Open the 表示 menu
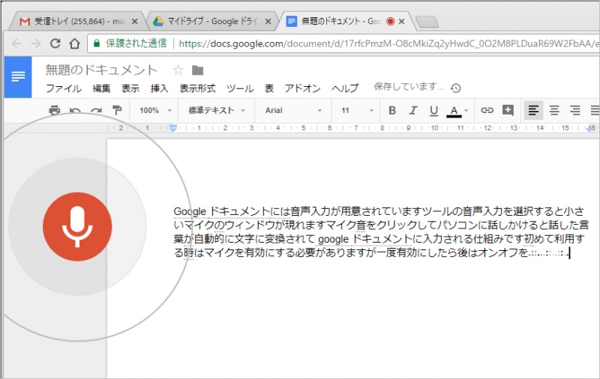This screenshot has height=379, width=600. [130, 88]
